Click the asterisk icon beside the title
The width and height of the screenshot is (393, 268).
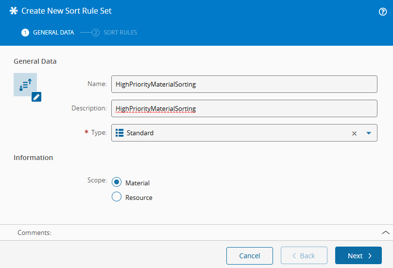(x=14, y=11)
